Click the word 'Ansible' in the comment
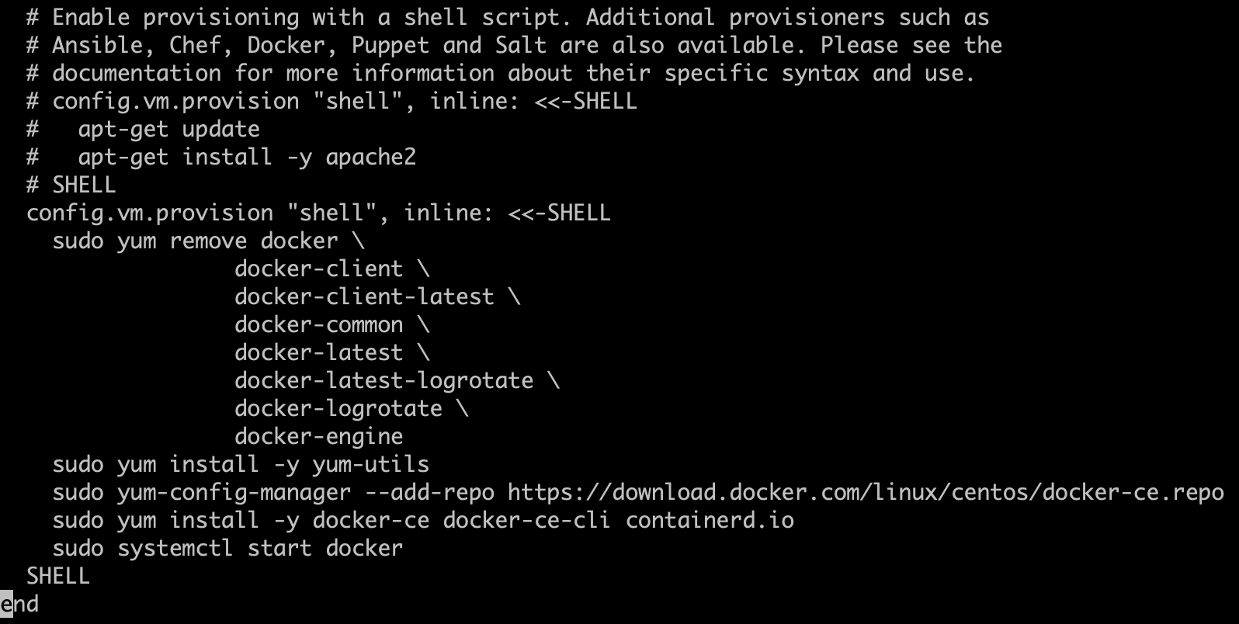The height and width of the screenshot is (624, 1239). tap(97, 45)
